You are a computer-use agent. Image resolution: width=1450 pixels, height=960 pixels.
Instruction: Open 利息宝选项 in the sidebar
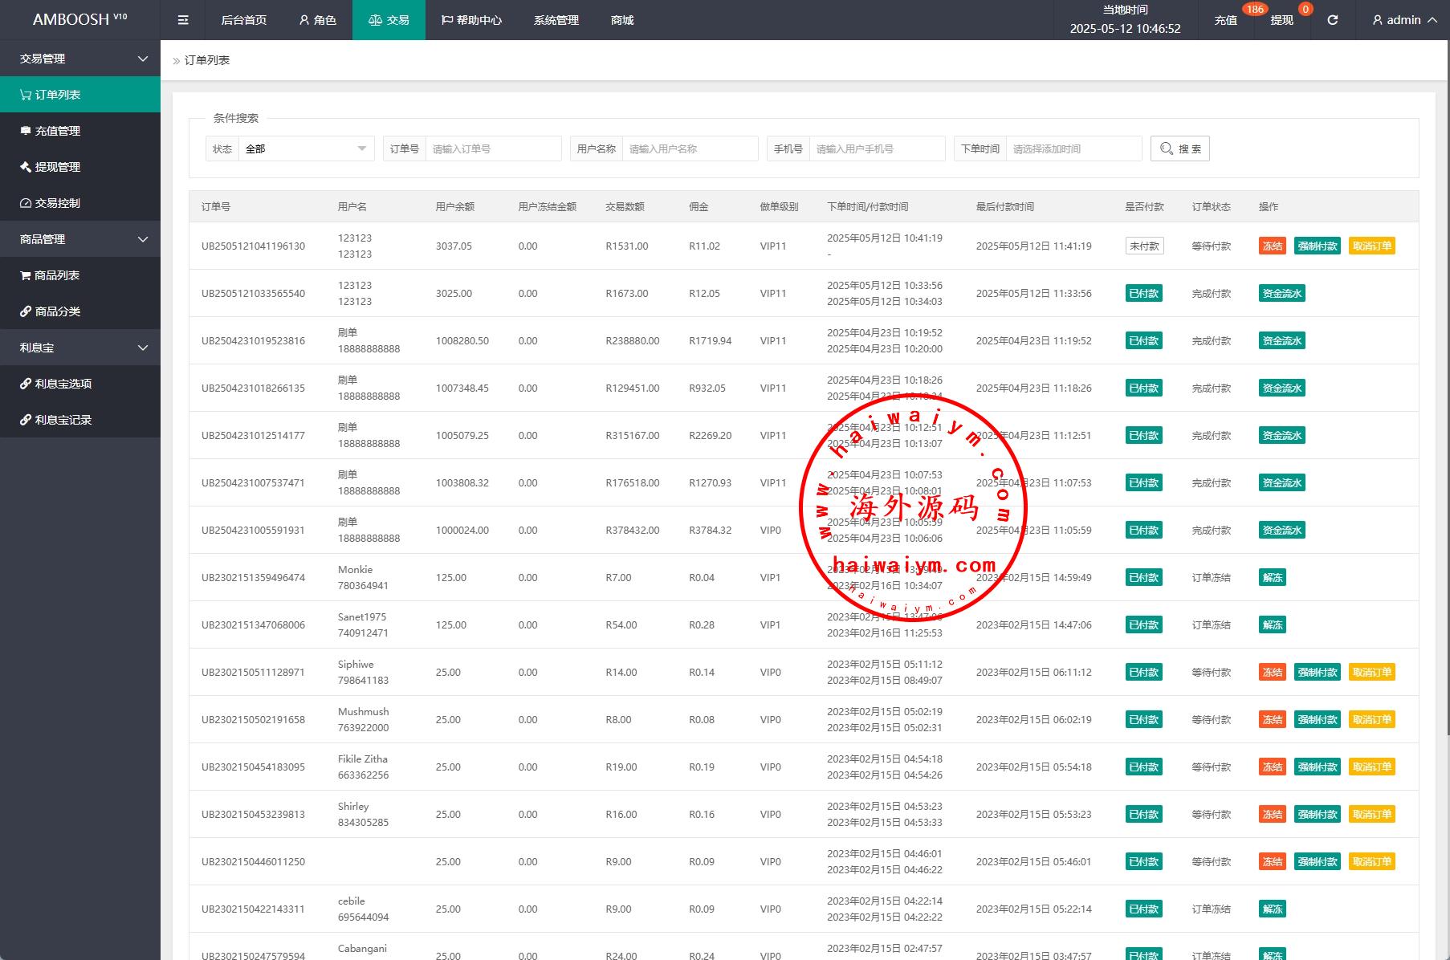pyautogui.click(x=63, y=384)
